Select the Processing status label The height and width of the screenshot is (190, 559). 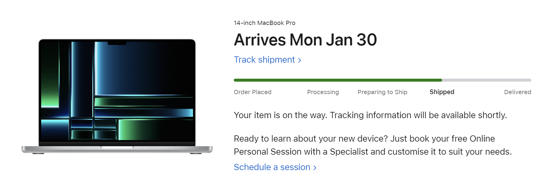tap(323, 92)
